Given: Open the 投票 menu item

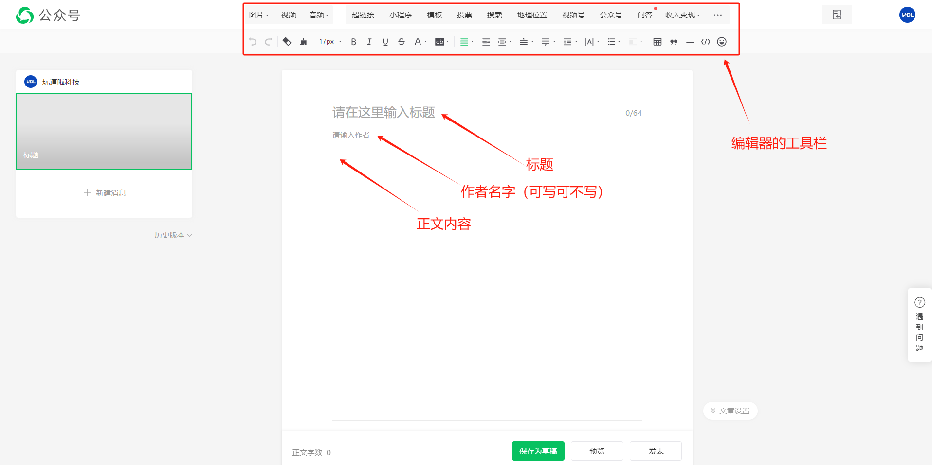Looking at the screenshot, I should 464,15.
